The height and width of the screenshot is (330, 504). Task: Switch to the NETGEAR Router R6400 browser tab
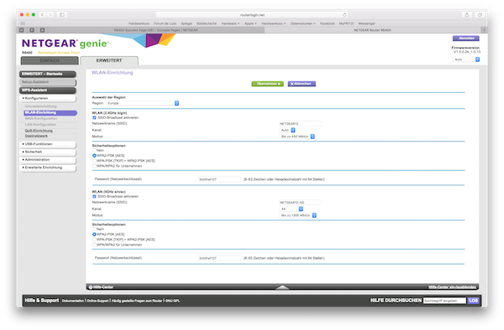click(x=372, y=30)
